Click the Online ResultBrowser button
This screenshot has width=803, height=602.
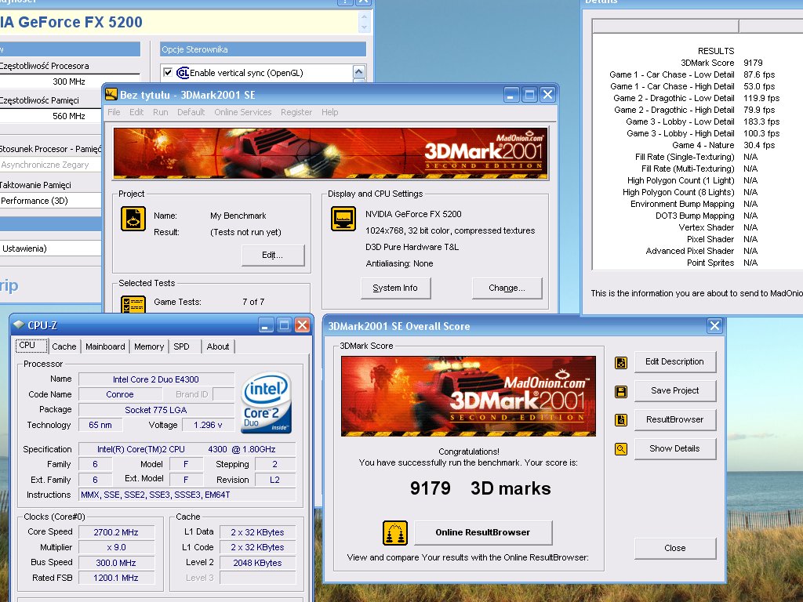point(483,532)
